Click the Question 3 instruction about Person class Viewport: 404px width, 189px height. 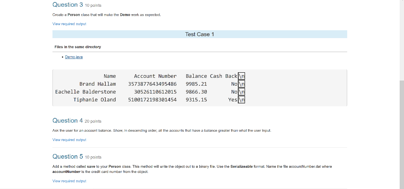(107, 15)
